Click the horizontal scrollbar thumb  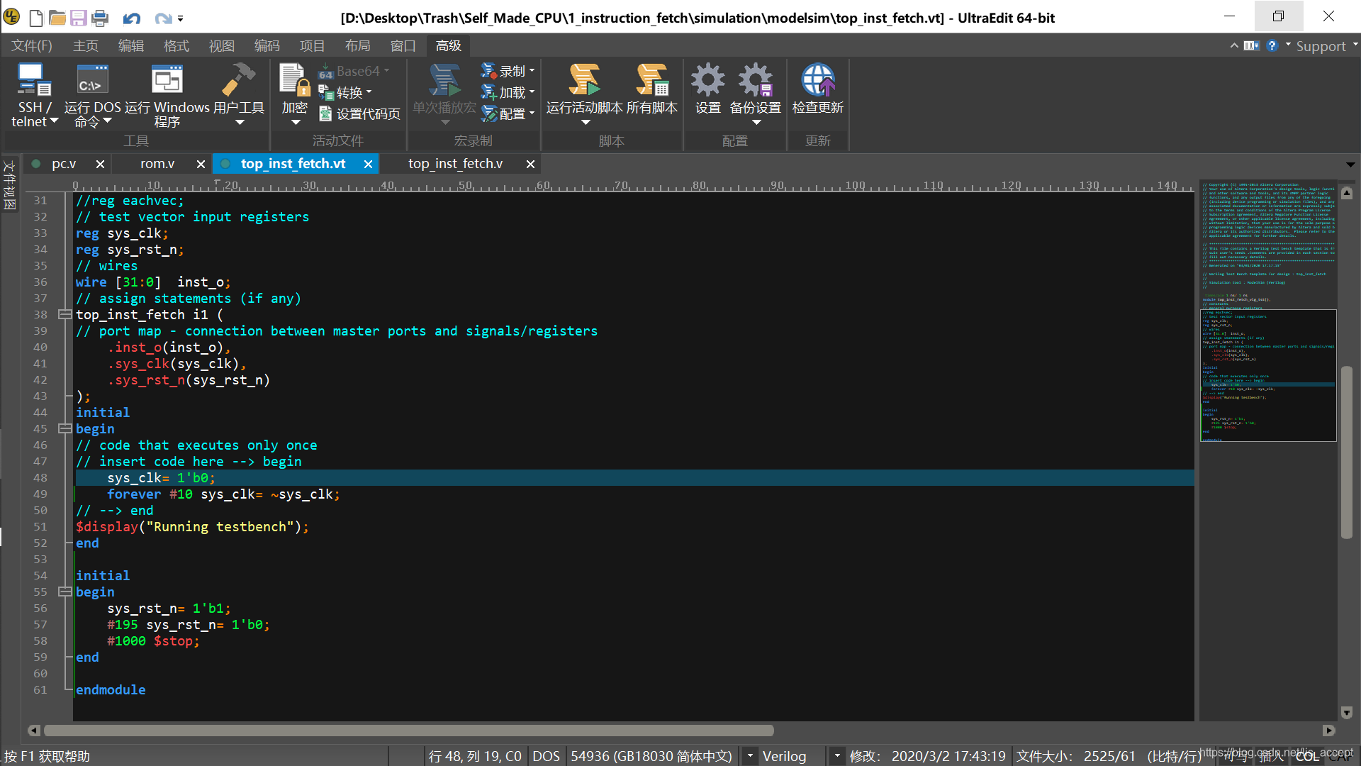pos(408,731)
